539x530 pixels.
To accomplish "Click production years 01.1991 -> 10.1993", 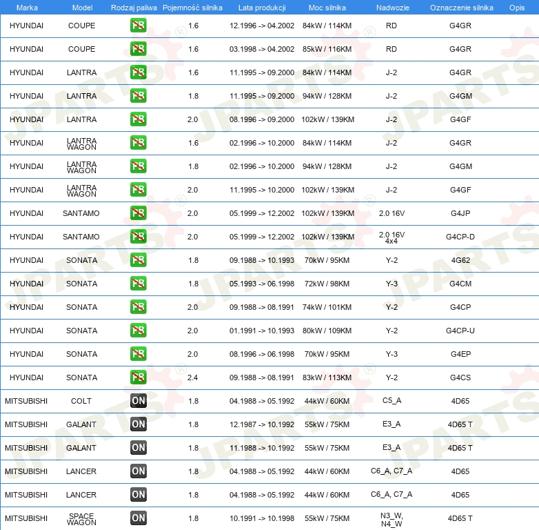I will (262, 331).
